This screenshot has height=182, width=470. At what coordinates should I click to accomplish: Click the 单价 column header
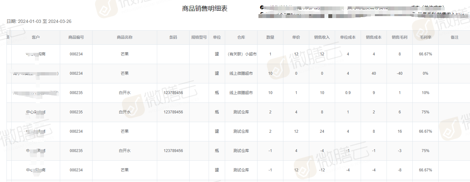[296, 37]
